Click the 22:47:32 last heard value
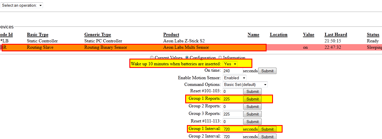The width and height of the screenshot is (382, 139). 333,47
